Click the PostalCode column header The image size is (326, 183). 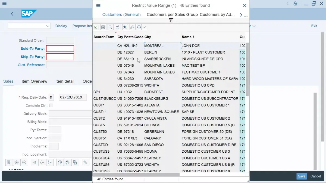[133, 37]
